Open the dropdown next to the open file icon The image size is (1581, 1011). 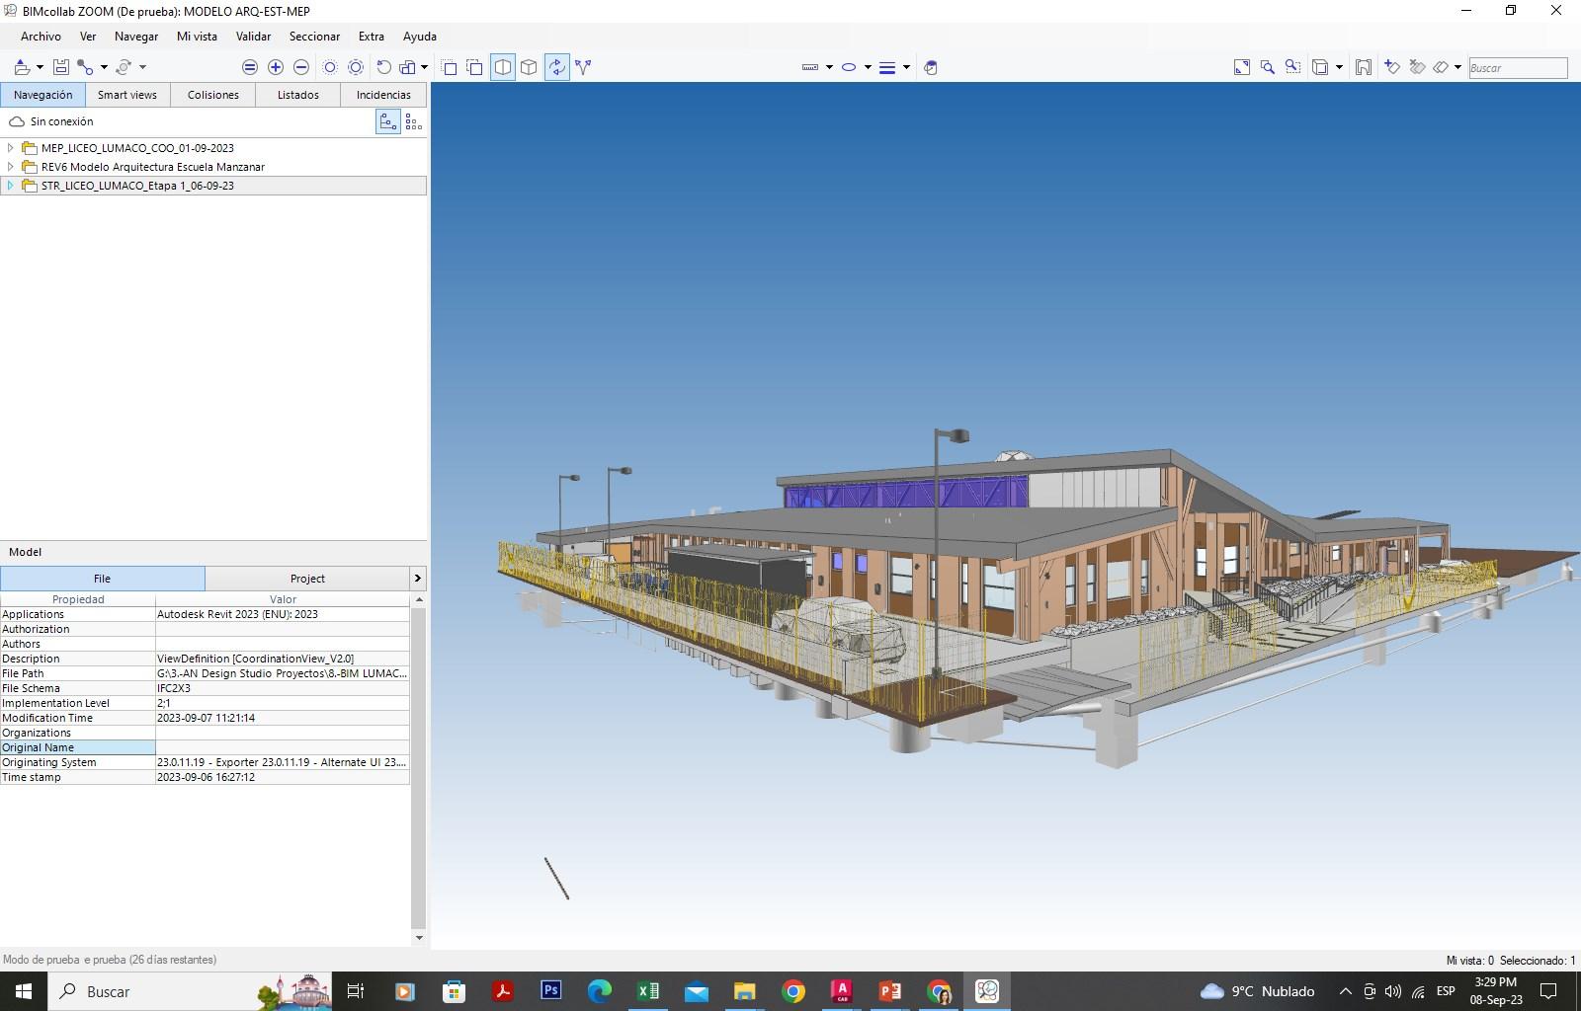pyautogui.click(x=40, y=67)
